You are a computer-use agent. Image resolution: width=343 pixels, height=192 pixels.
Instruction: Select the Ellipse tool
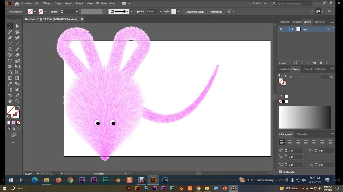pos(10,49)
